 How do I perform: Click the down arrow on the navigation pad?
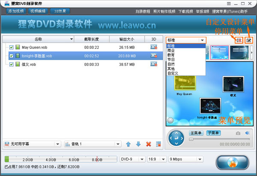(176, 143)
